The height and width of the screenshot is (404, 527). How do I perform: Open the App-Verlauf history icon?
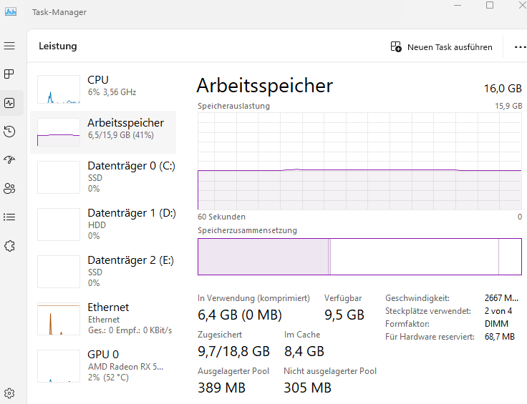pyautogui.click(x=9, y=131)
